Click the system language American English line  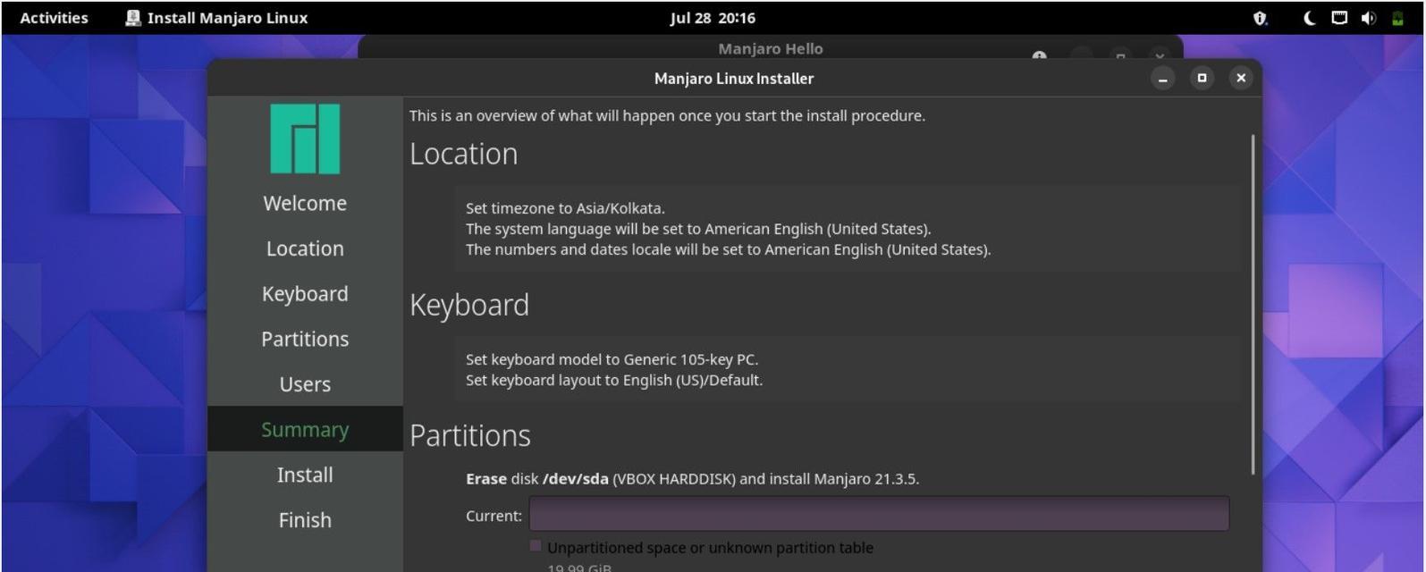click(x=698, y=229)
